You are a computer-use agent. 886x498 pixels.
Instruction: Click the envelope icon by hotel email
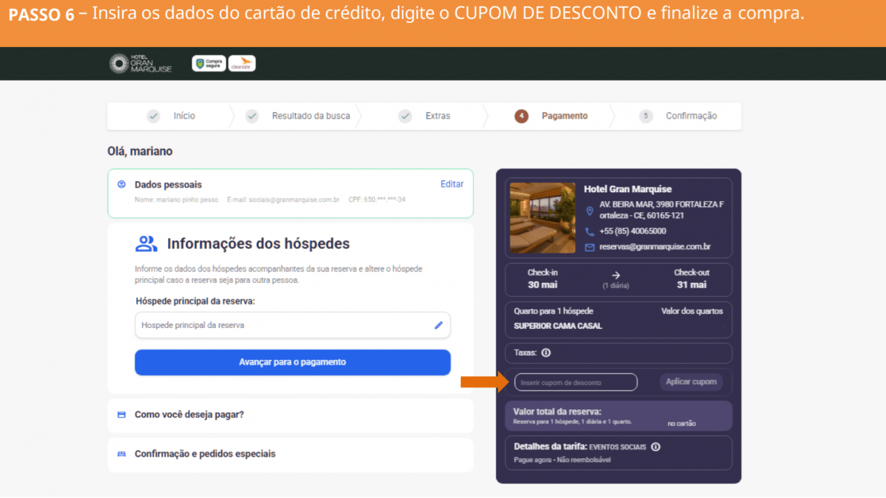(590, 247)
